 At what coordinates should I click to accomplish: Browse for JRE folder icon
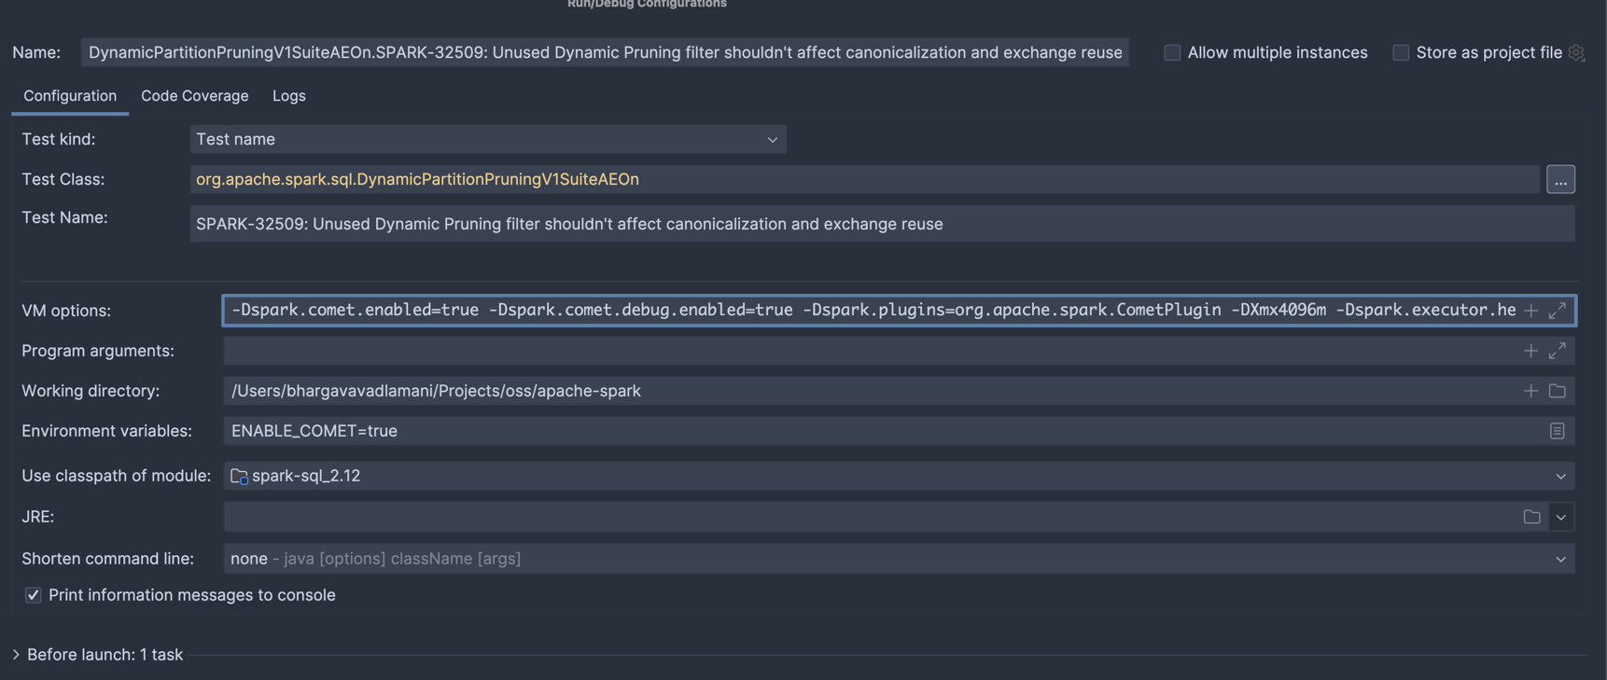point(1531,517)
